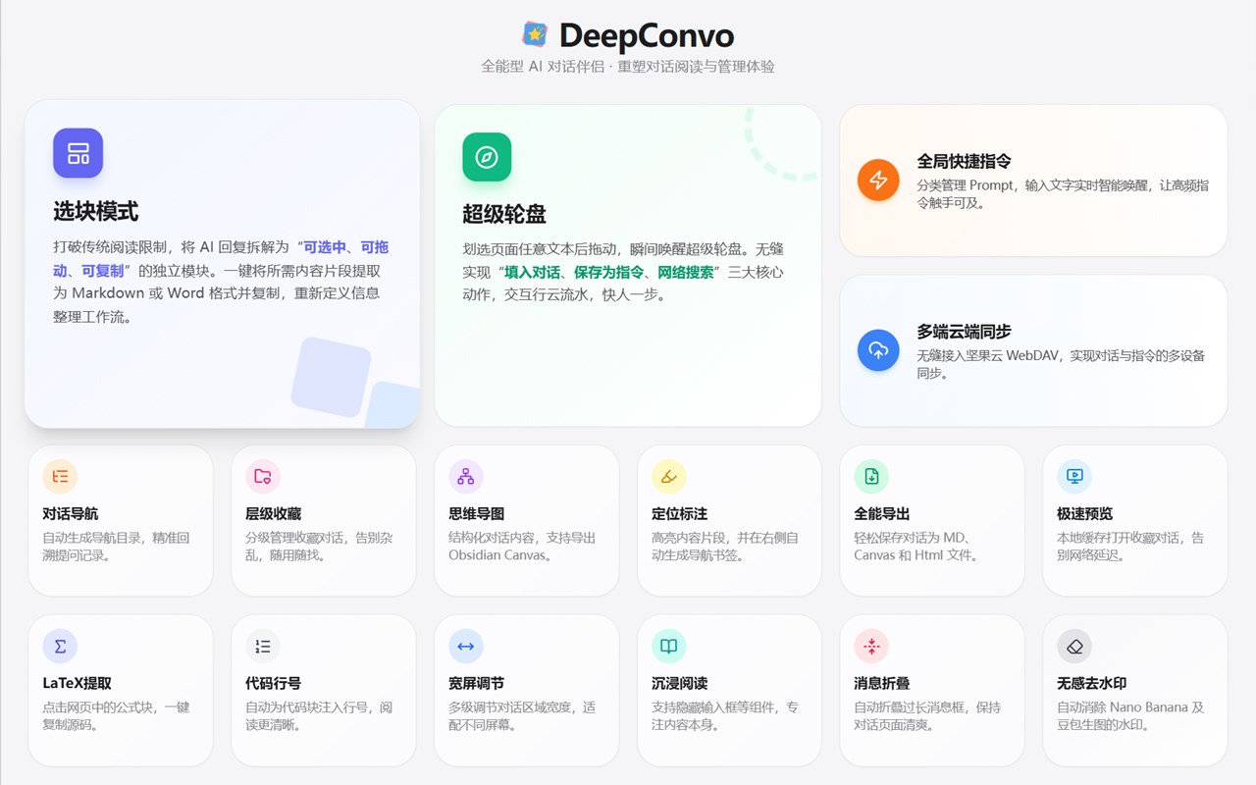Click the description 多级调节对话区域宽度
Screen dimensions: 1256x785
522,716
